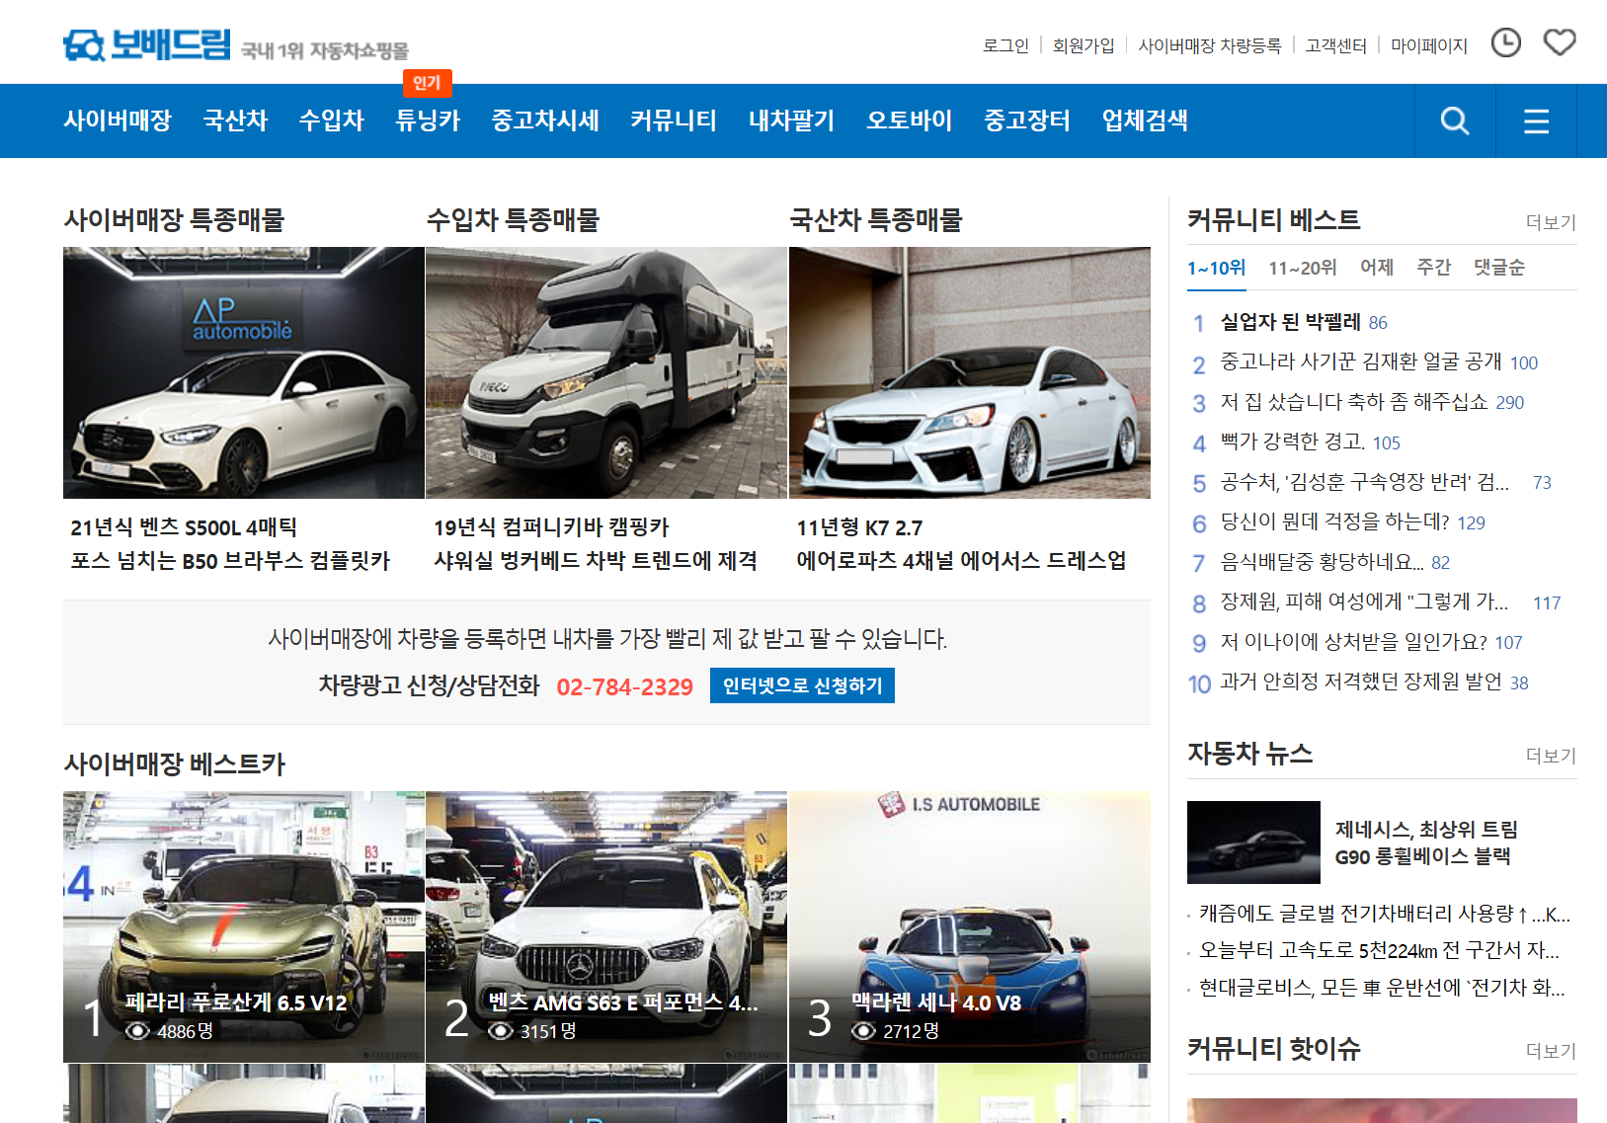Open the recently viewed clock icon
Viewport: 1607px width, 1123px height.
1505,42
